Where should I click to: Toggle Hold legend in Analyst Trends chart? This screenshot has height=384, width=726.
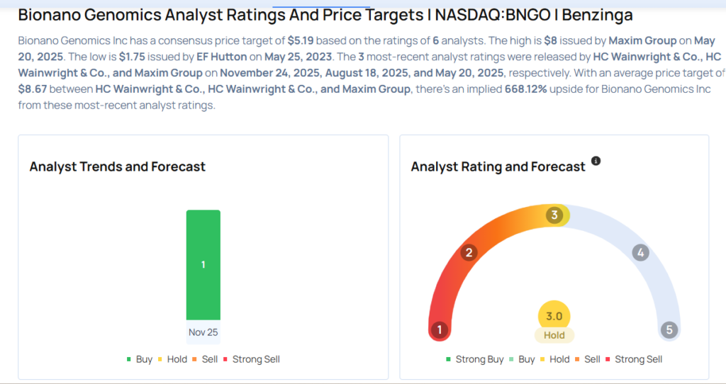(172, 359)
